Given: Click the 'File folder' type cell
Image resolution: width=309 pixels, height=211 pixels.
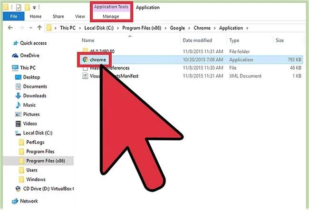Looking at the screenshot, I should (239, 52).
